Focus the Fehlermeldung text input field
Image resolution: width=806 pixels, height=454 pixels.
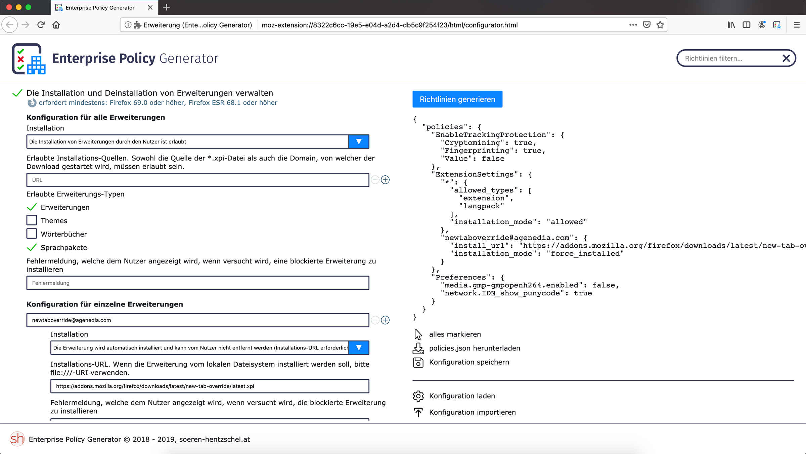pyautogui.click(x=197, y=283)
